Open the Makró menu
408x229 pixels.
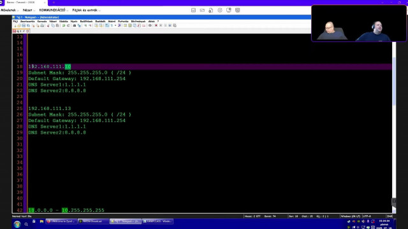(112, 21)
